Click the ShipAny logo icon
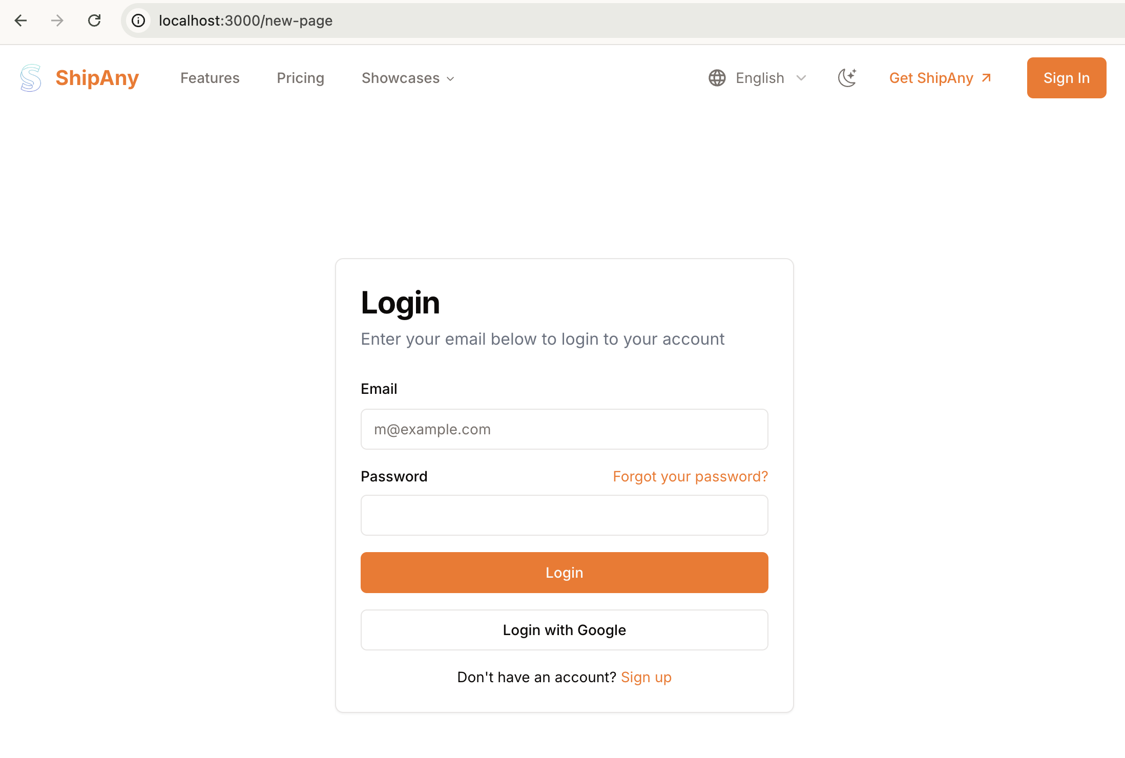Screen dimensions: 1125x758 pyautogui.click(x=30, y=78)
